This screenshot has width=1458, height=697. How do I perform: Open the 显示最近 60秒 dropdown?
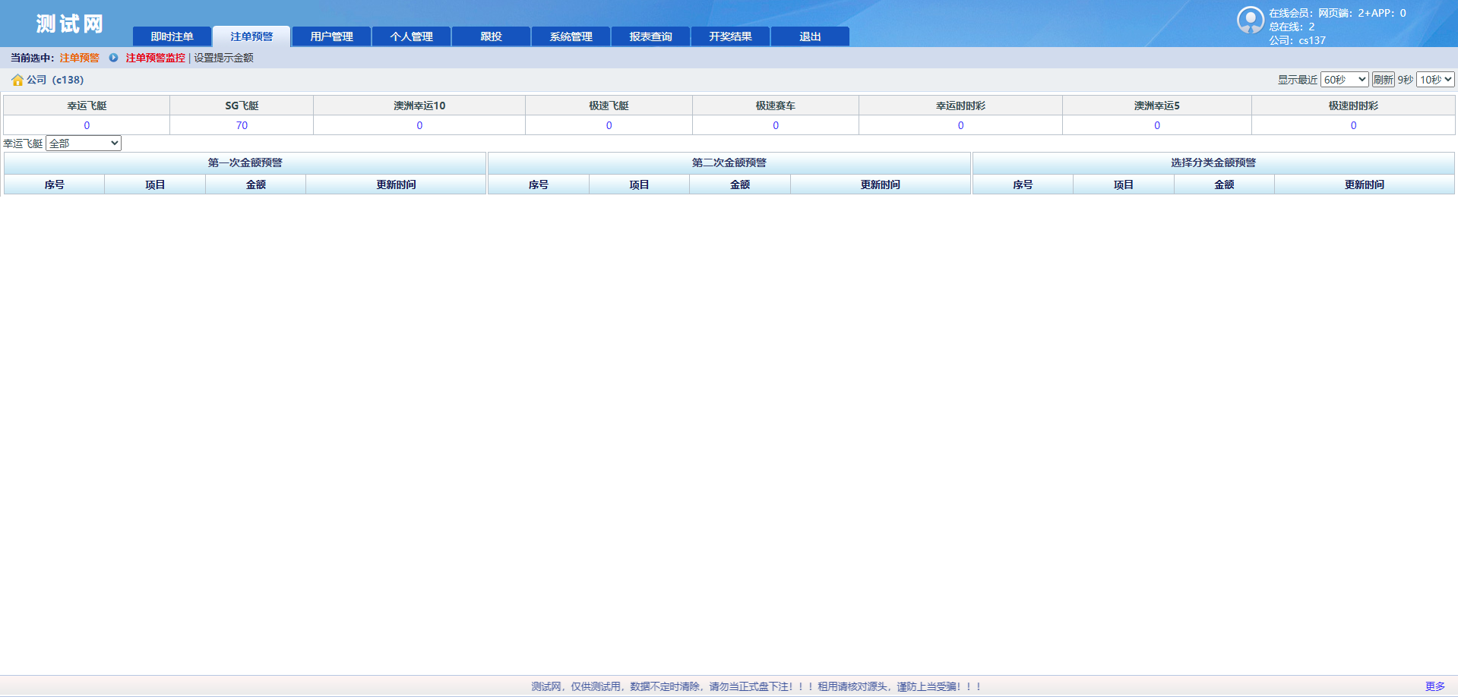coord(1344,80)
